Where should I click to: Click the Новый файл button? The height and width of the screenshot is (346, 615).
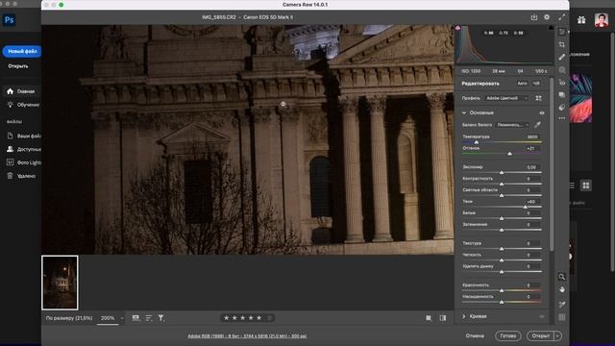tap(22, 51)
